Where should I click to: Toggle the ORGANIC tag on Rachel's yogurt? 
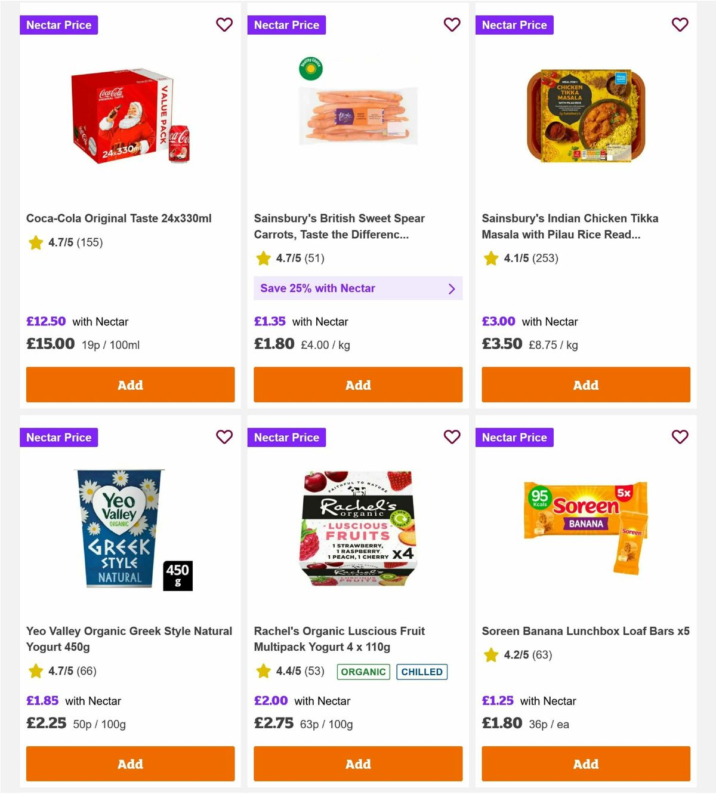(363, 672)
